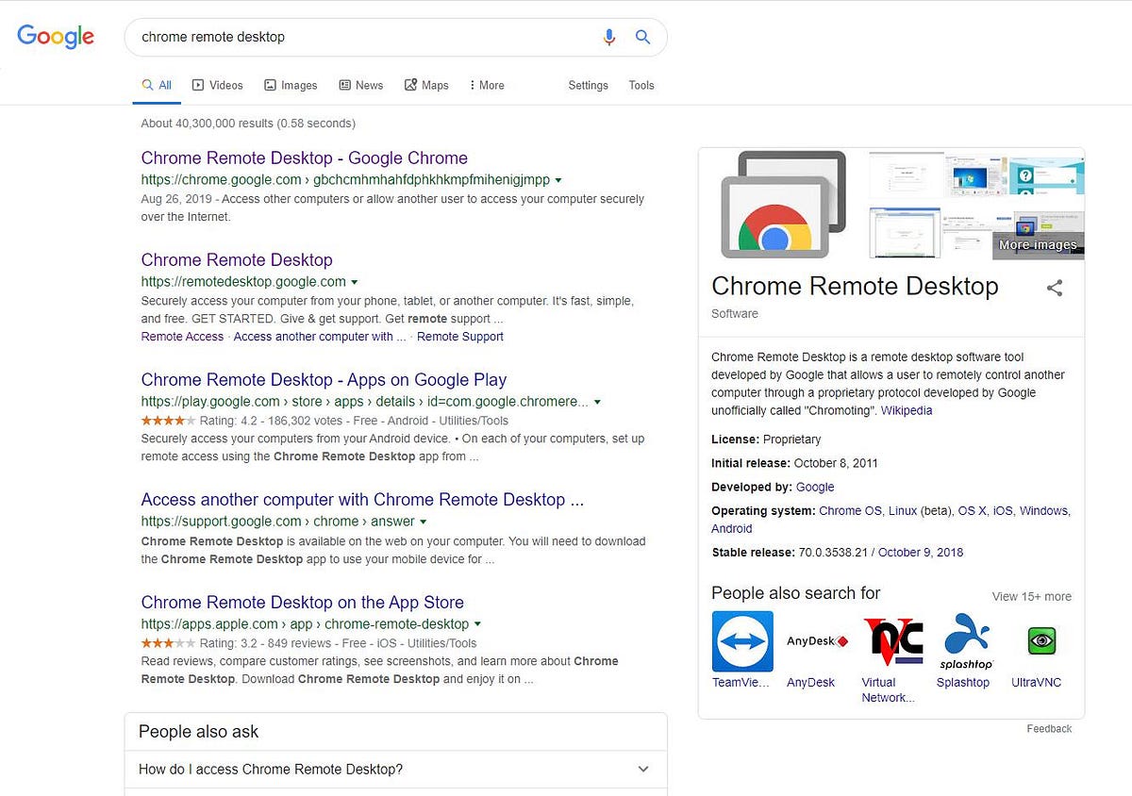
Task: Start voice search with microphone icon
Action: pos(609,37)
